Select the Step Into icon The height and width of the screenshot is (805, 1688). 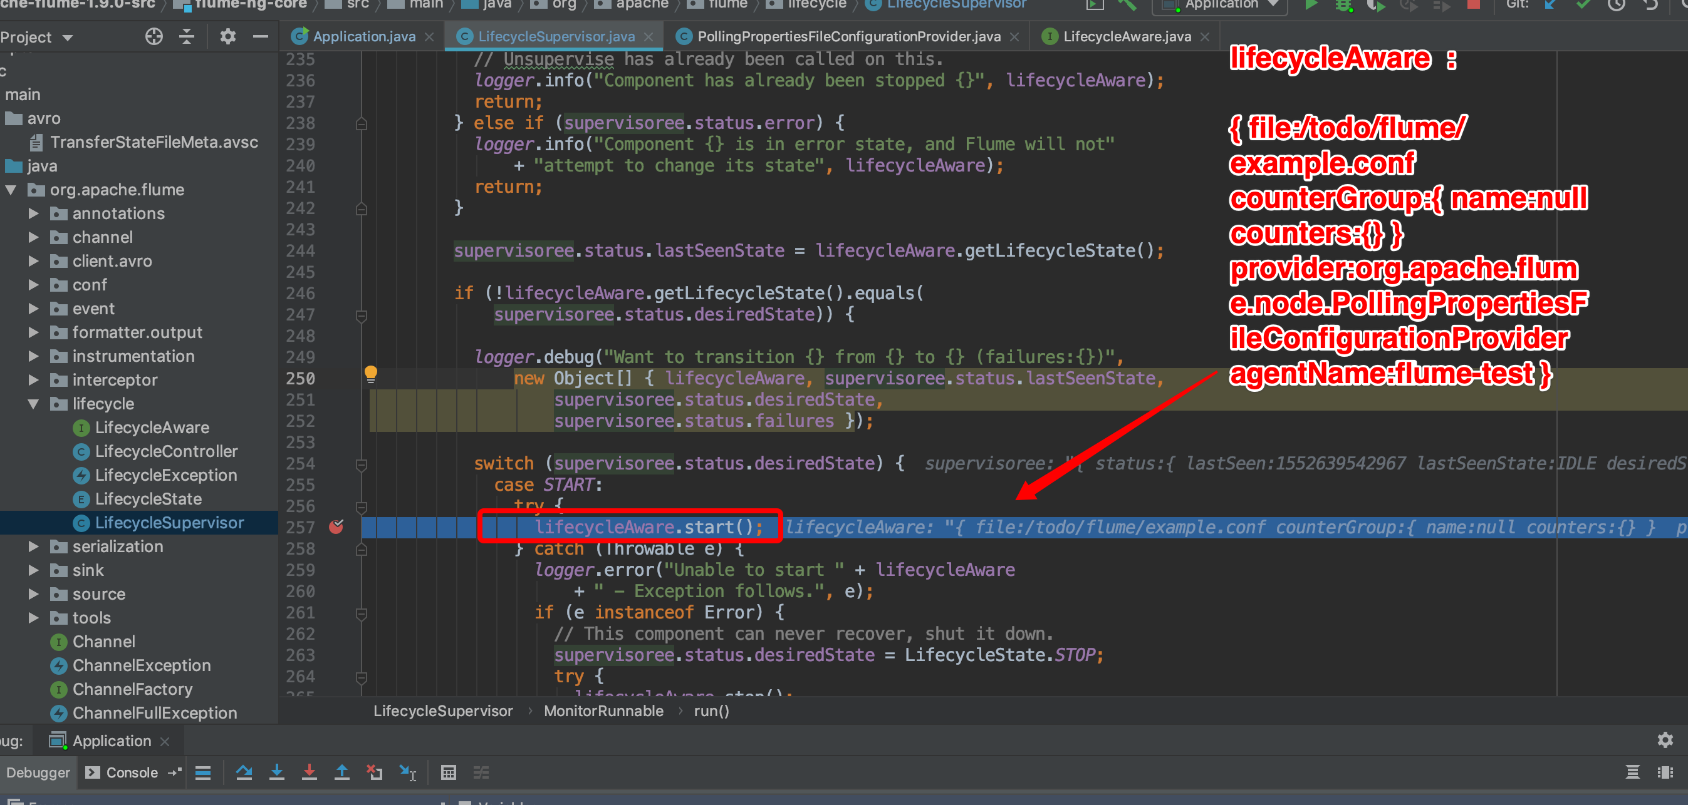click(277, 772)
